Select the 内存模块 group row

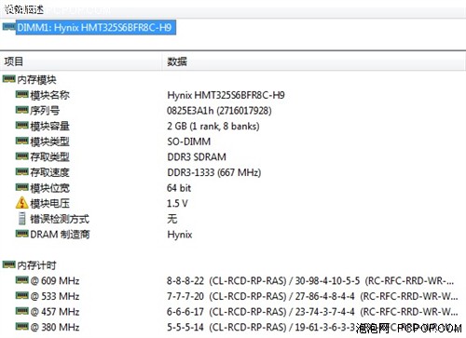[x=36, y=80]
